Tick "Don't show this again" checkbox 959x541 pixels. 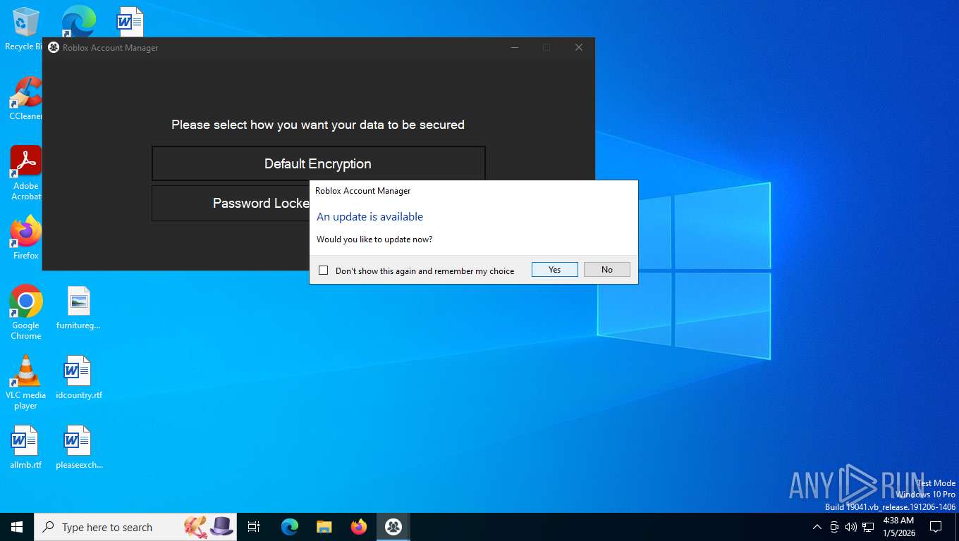(324, 270)
